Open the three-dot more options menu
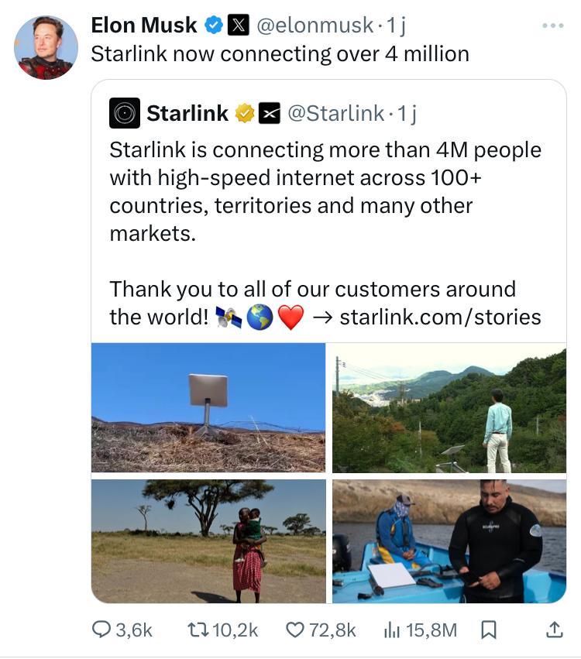 click(553, 26)
